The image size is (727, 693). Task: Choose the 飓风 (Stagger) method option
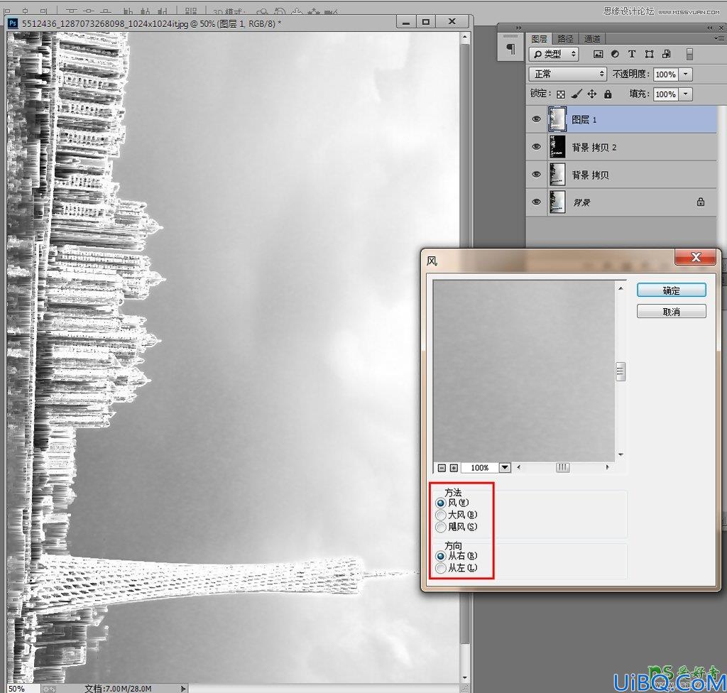coord(440,527)
